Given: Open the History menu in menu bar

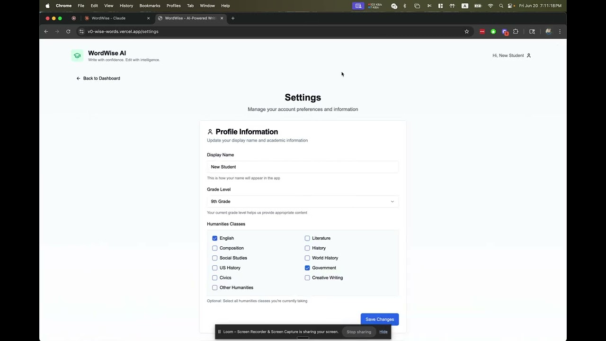Looking at the screenshot, I should point(126,6).
